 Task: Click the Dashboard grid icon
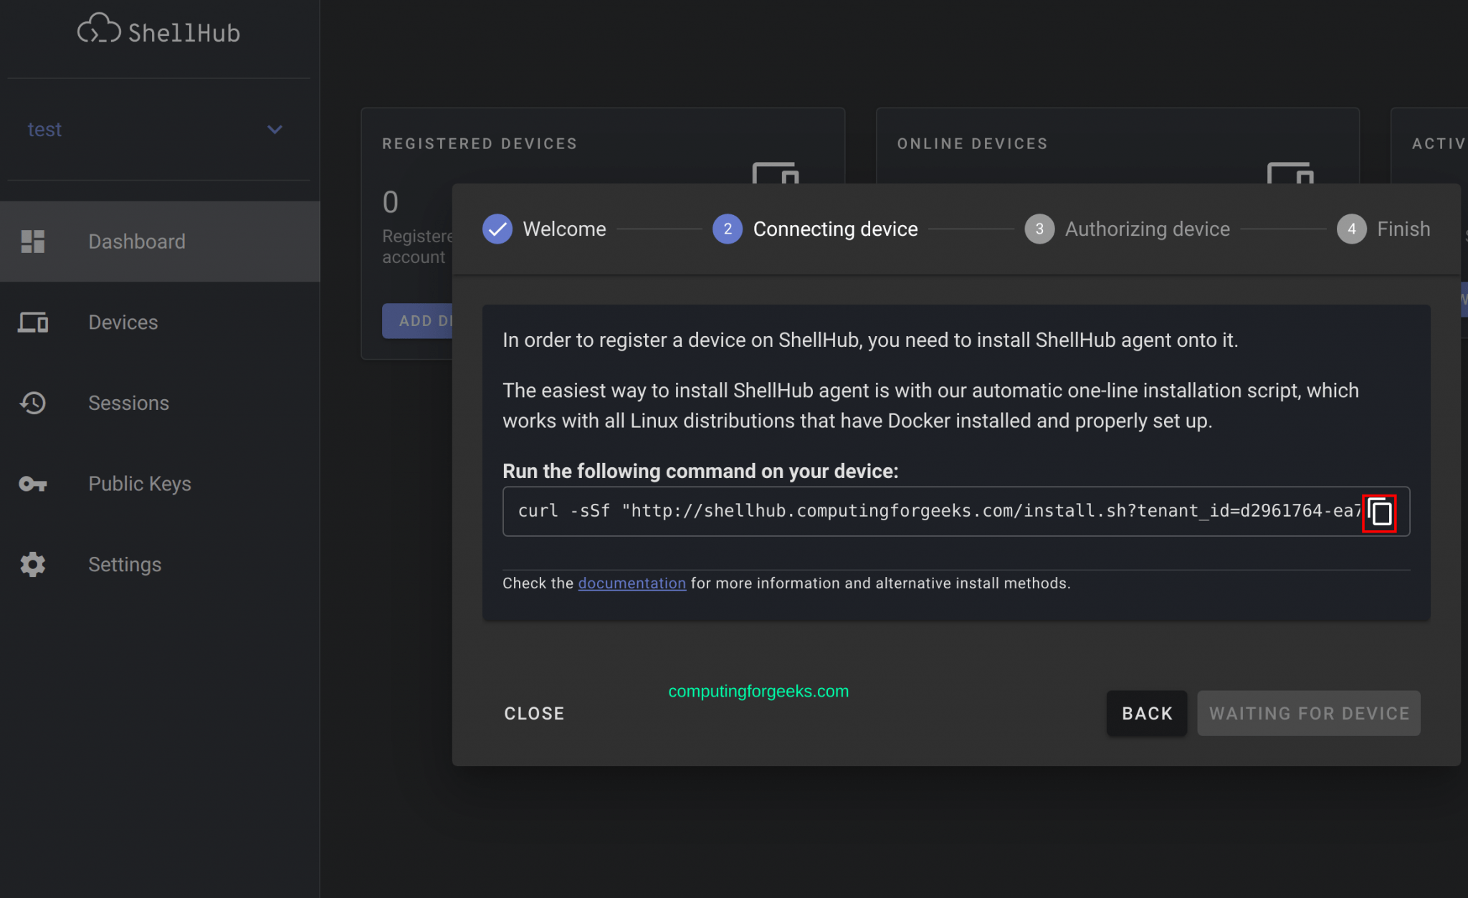pyautogui.click(x=33, y=242)
